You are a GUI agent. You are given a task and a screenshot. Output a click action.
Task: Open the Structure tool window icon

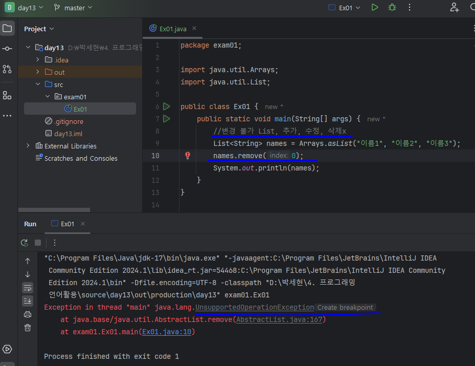click(7, 95)
